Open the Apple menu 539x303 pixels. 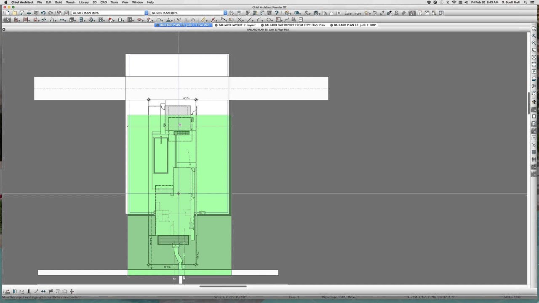[5, 3]
